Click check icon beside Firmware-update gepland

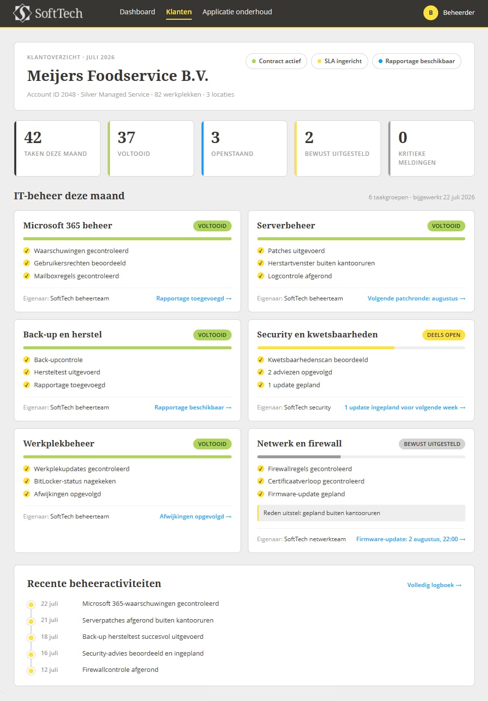pyautogui.click(x=261, y=494)
